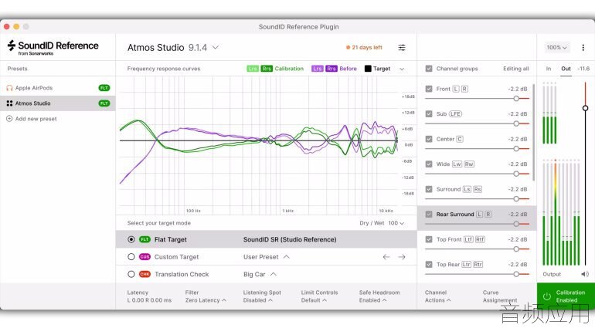Viewport: 595px width, 328px height.
Task: Click the FLT badge beside Atmos Studio
Action: click(104, 103)
